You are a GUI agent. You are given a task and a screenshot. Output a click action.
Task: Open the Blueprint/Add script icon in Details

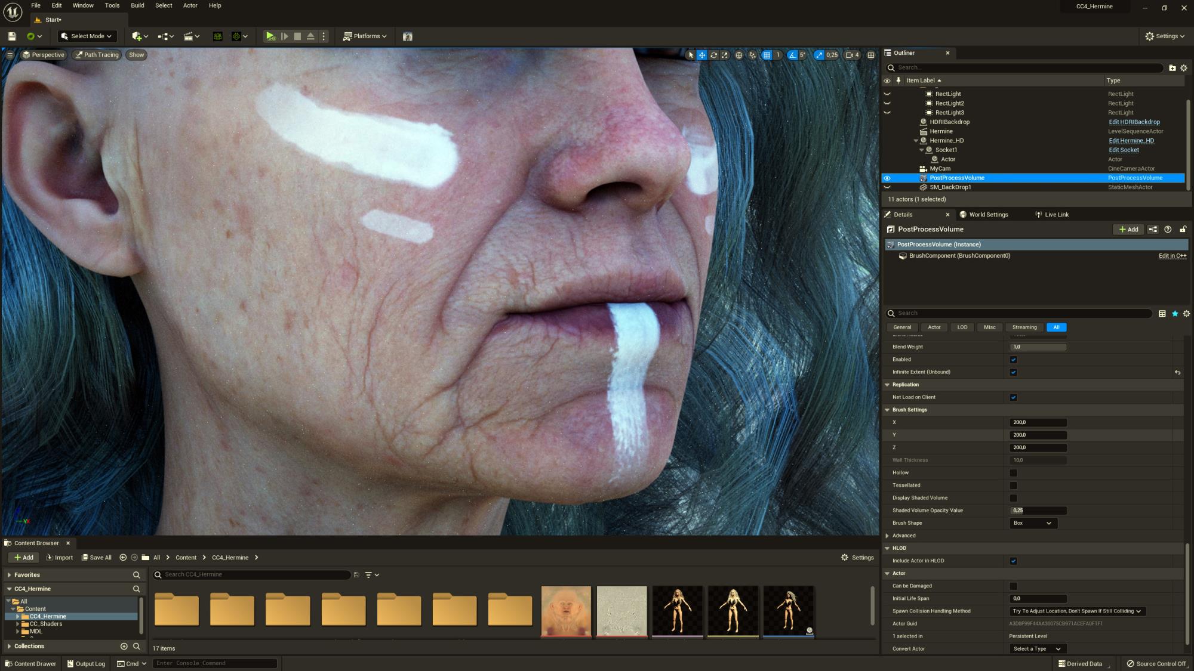click(1153, 230)
